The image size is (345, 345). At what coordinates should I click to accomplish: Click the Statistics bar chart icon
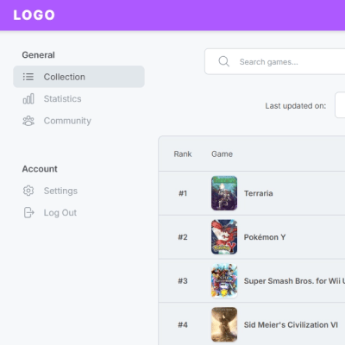(28, 98)
